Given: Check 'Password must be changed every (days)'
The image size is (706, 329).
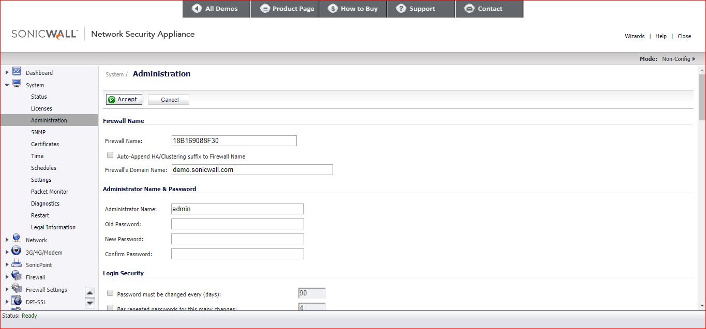Looking at the screenshot, I should coord(110,293).
